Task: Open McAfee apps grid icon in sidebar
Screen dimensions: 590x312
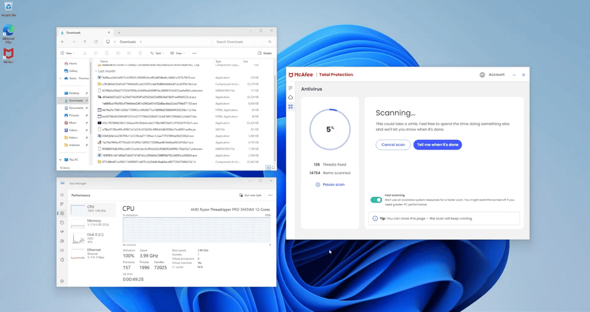Action: coord(290,106)
